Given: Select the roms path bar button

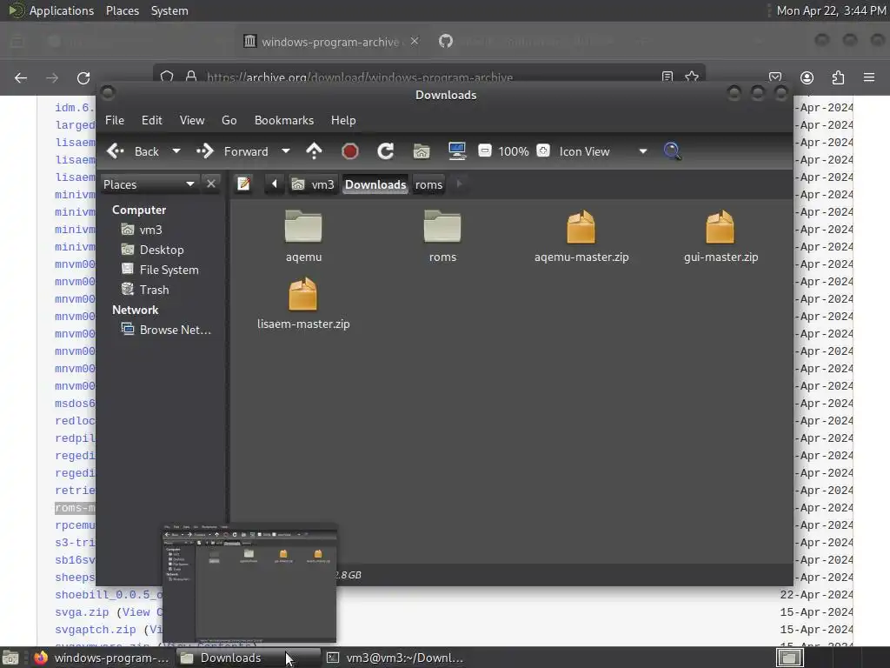Looking at the screenshot, I should point(428,184).
